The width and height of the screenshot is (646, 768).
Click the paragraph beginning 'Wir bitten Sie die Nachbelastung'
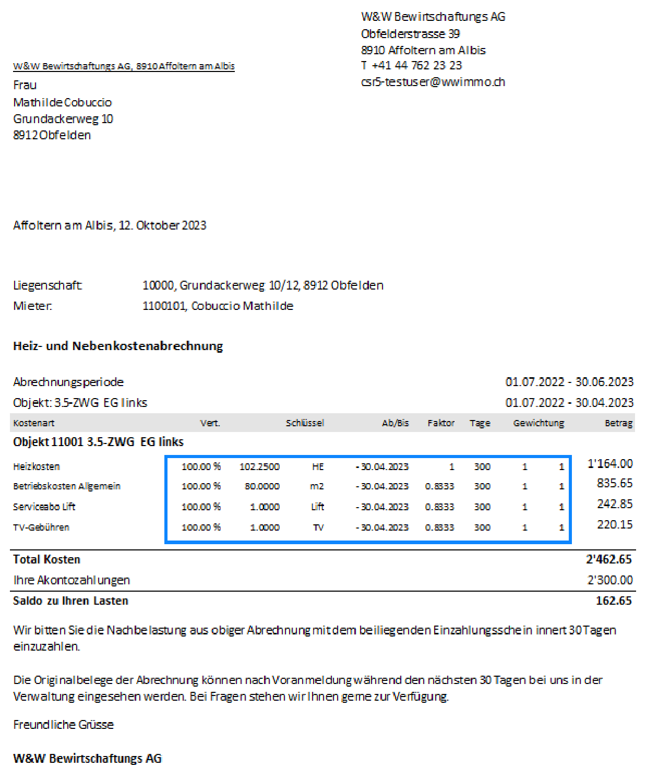tap(315, 638)
